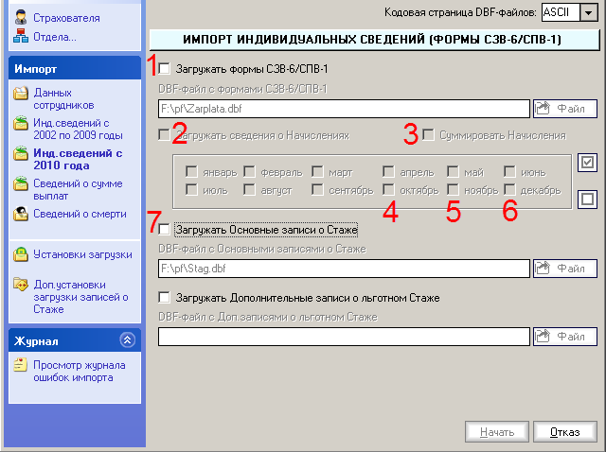
Task: Click the uncheck-all months icon button
Action: click(587, 200)
